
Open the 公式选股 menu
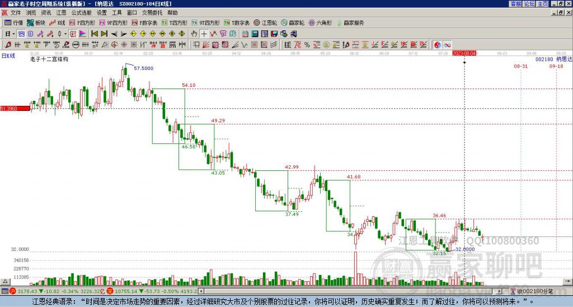[81, 13]
